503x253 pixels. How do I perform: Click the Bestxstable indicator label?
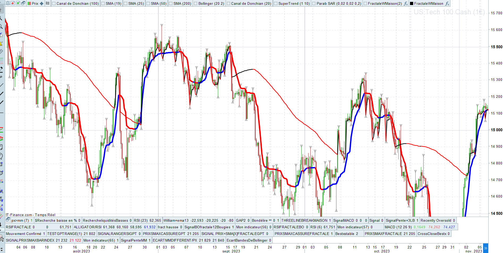(x=345, y=234)
